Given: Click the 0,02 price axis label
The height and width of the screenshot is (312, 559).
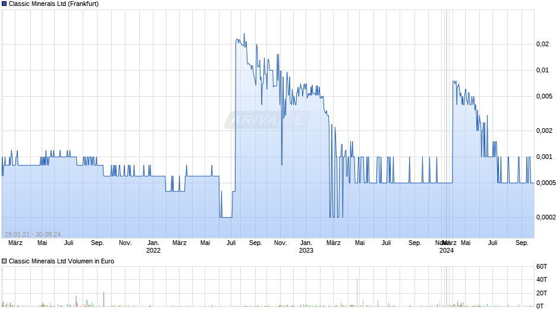Looking at the screenshot, I should point(542,44).
